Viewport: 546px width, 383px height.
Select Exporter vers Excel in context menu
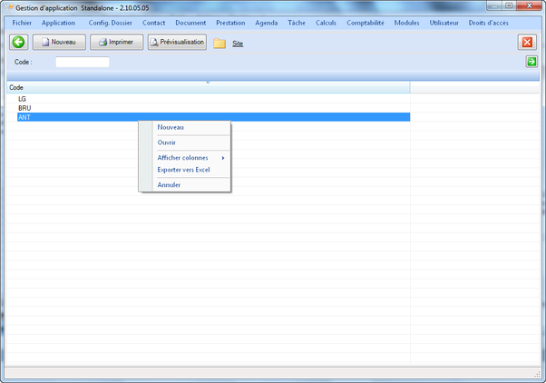[183, 170]
